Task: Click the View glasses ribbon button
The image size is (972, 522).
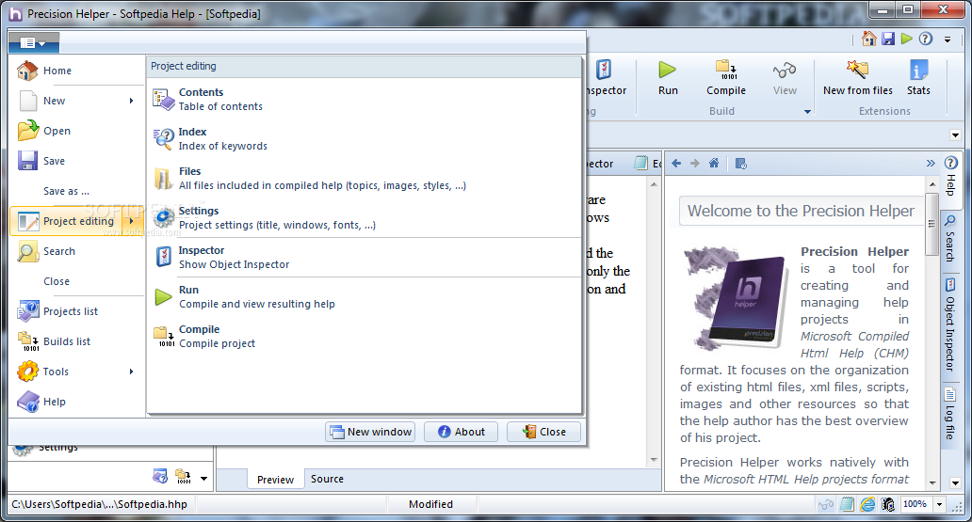Action: (785, 78)
